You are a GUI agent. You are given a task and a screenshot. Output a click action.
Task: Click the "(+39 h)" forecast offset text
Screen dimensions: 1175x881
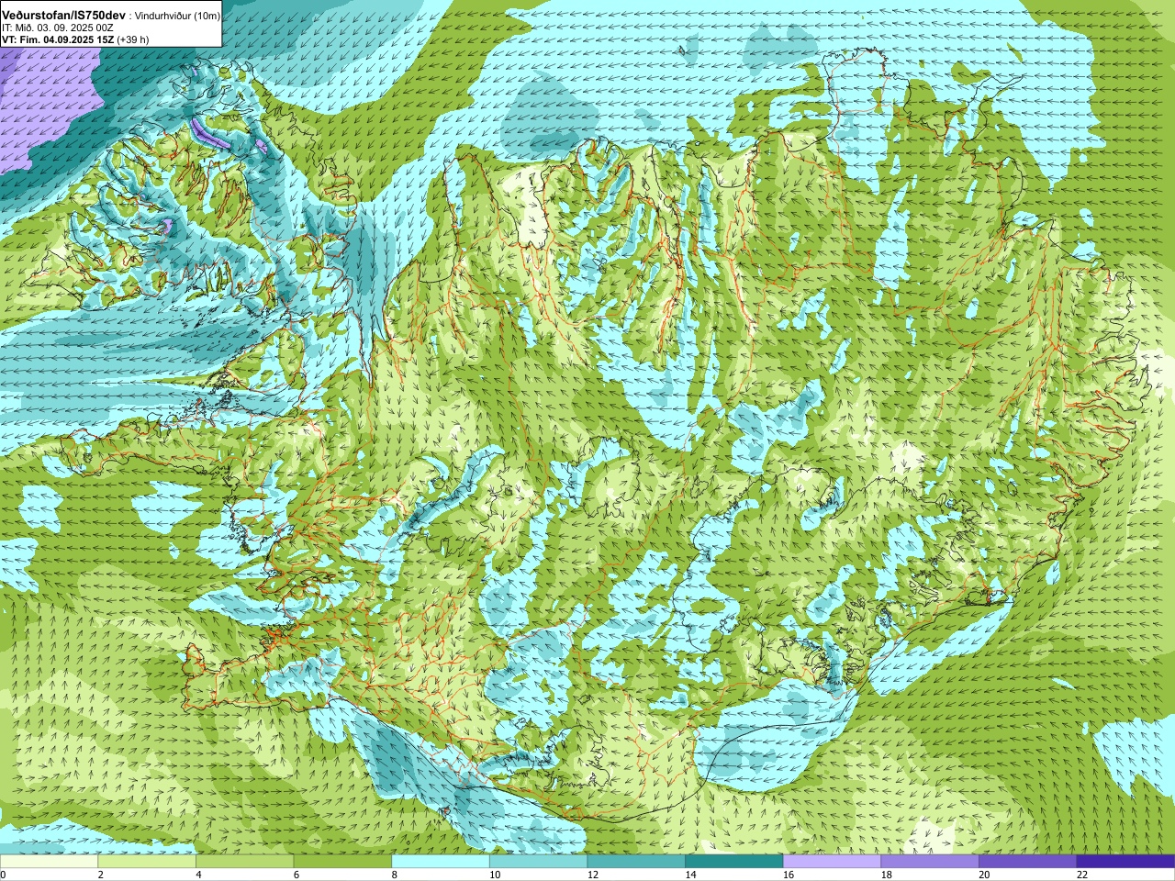click(133, 39)
